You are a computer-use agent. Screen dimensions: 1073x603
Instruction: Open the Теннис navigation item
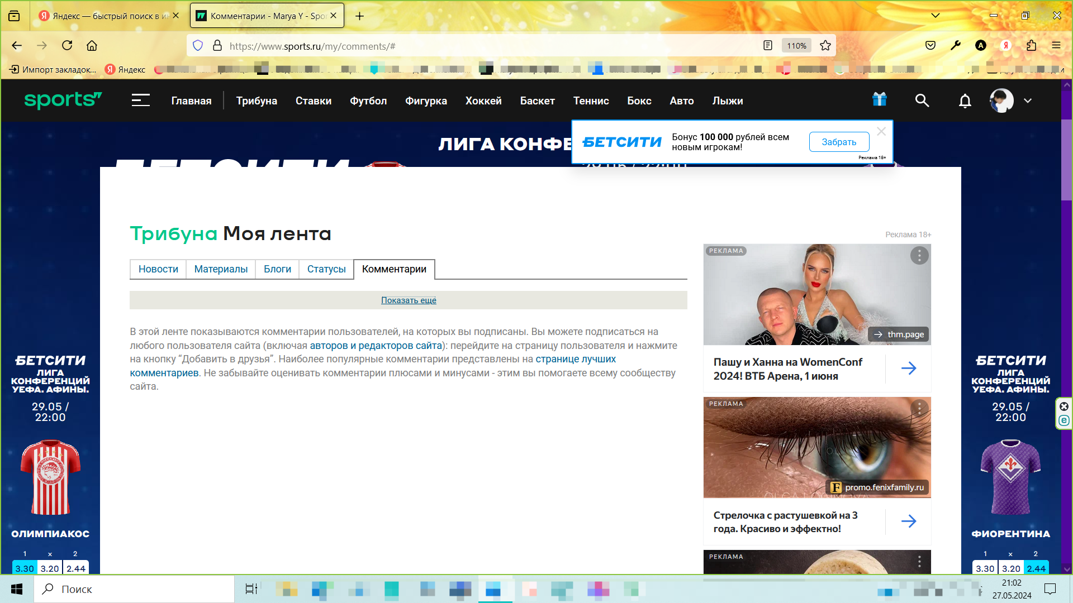click(591, 100)
